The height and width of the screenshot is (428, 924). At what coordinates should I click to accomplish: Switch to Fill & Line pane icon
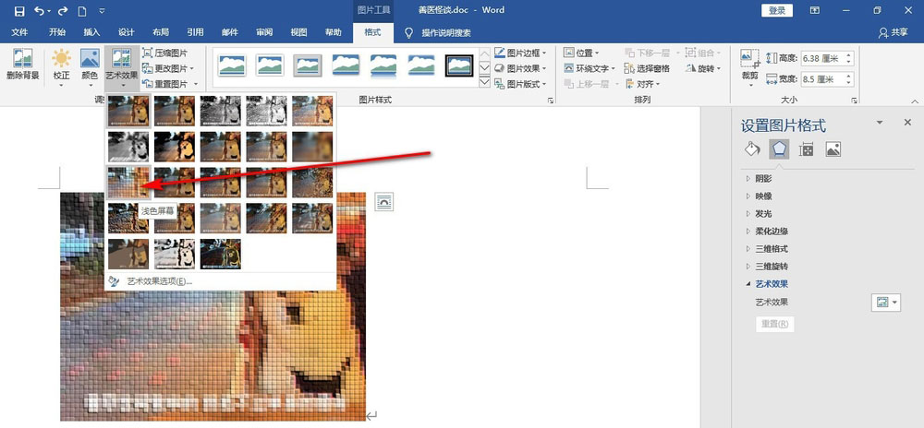pos(752,149)
